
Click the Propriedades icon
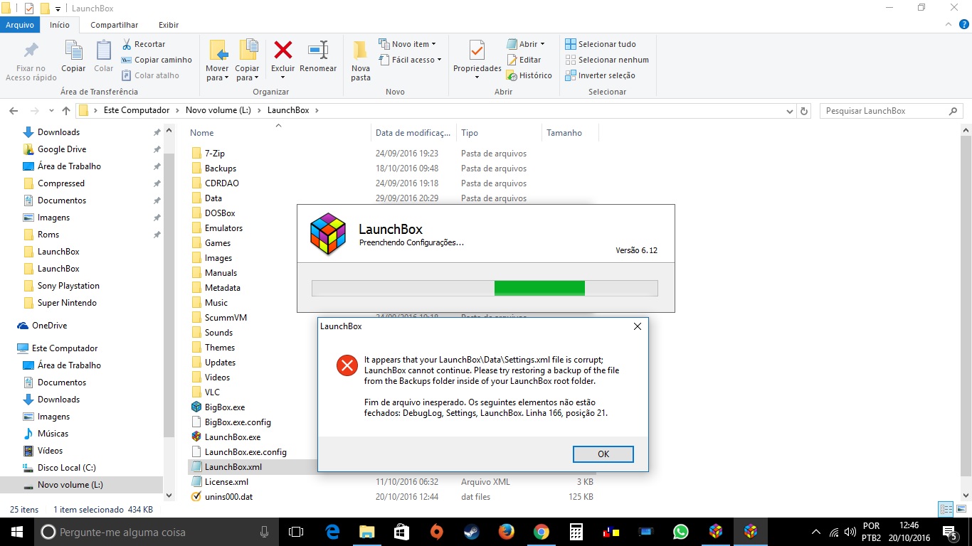[477, 50]
